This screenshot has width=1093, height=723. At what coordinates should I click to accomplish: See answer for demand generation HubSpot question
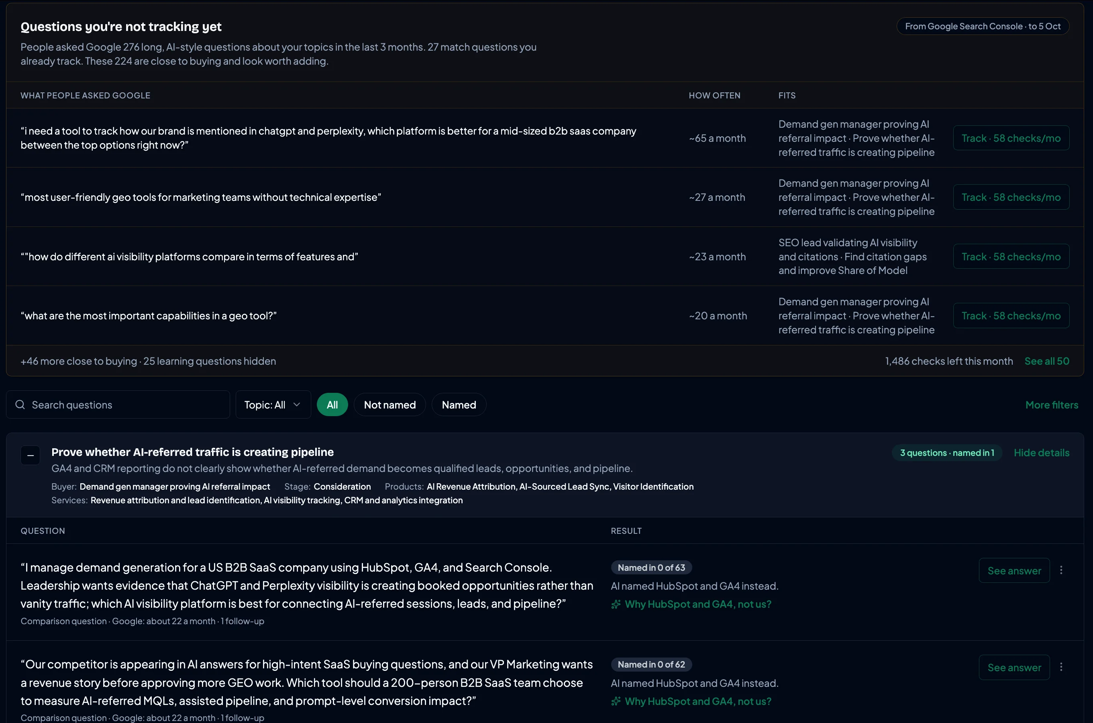click(1014, 570)
